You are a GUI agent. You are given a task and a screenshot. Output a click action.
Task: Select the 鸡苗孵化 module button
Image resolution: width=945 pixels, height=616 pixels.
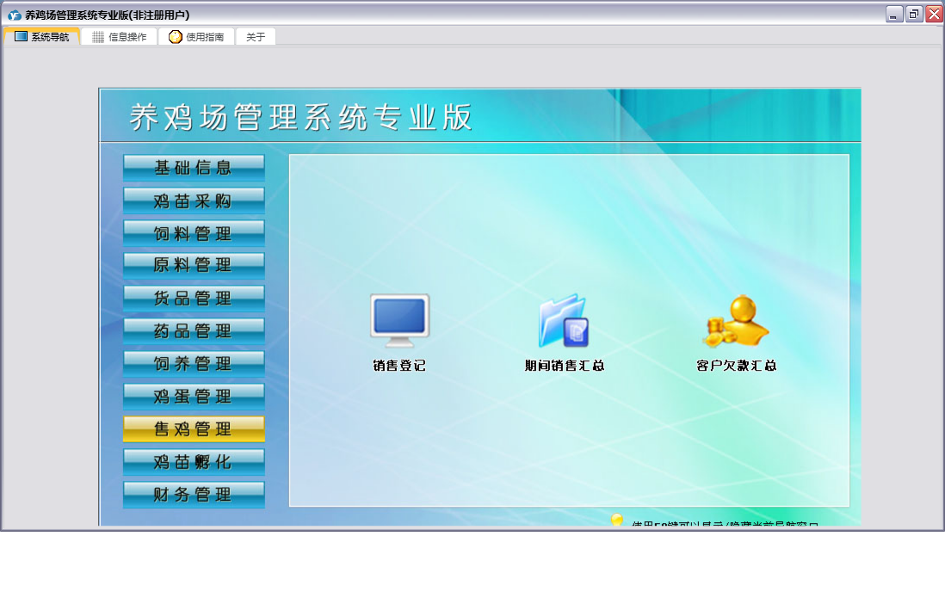pos(194,462)
